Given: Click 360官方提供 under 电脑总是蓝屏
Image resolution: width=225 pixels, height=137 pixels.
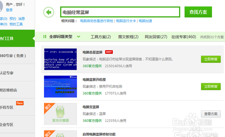Looking at the screenshot, I should point(92,66).
